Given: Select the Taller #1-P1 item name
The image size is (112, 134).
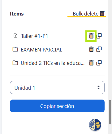Looking at the screenshot, I should (35, 36).
